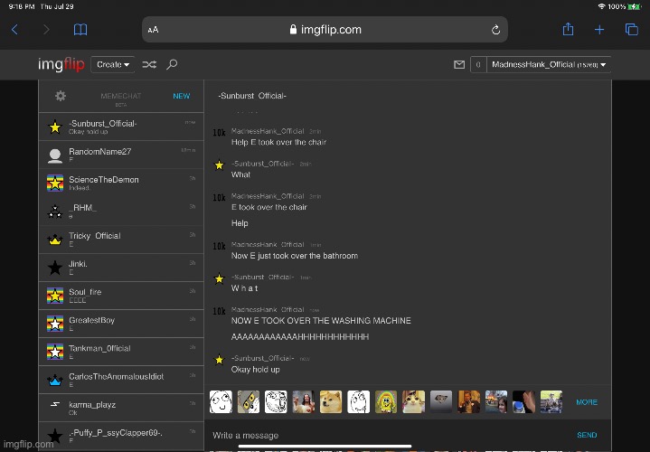
Task: Reload the imgflip page
Action: click(495, 30)
